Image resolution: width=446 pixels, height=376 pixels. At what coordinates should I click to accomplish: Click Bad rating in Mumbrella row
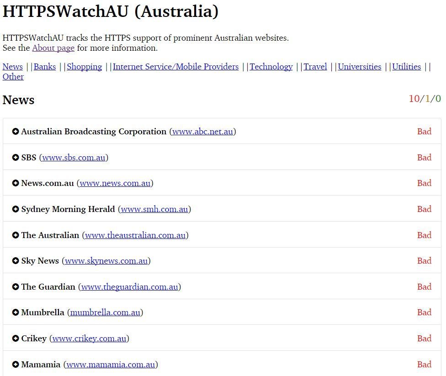point(425,312)
